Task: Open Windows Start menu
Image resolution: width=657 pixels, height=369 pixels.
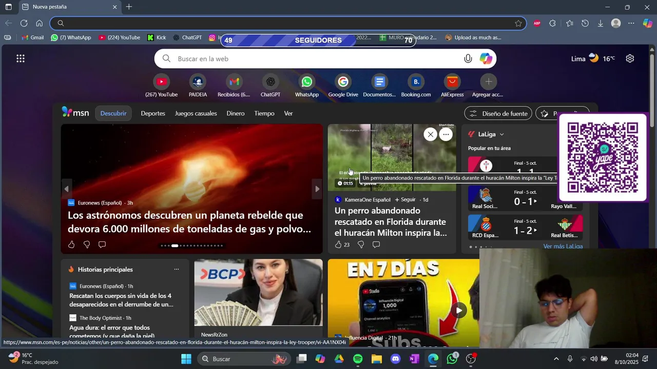Action: 186,359
